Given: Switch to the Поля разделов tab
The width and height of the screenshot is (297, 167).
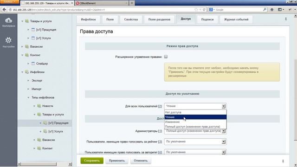Looking at the screenshot, I should (x=159, y=19).
